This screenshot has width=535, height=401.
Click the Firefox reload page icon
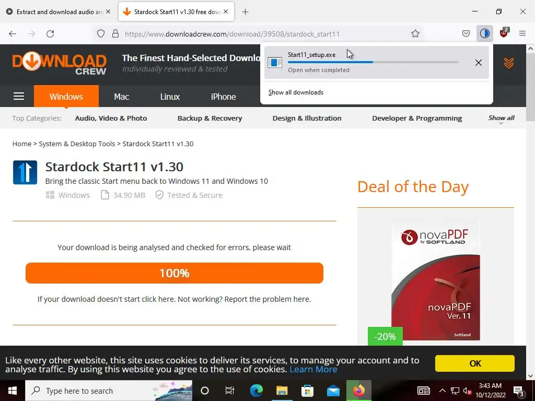[50, 34]
